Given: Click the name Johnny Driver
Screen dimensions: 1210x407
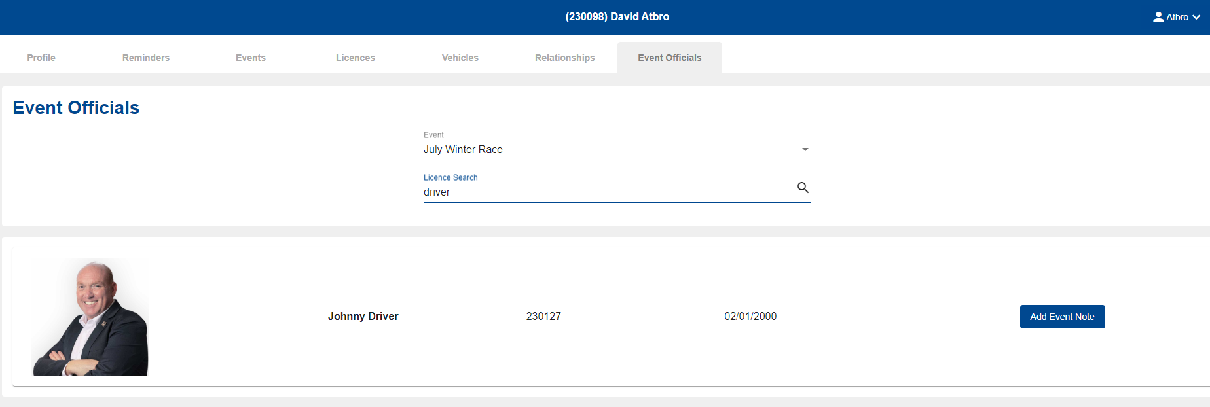Looking at the screenshot, I should coord(363,317).
